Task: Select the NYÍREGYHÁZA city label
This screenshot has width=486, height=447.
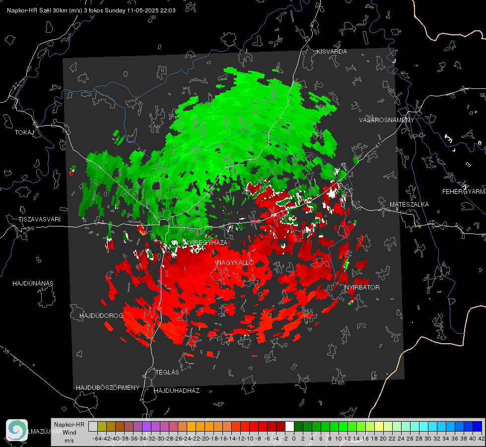Action: pos(206,242)
